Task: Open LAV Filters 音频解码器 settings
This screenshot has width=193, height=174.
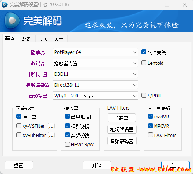Action: tap(122, 141)
